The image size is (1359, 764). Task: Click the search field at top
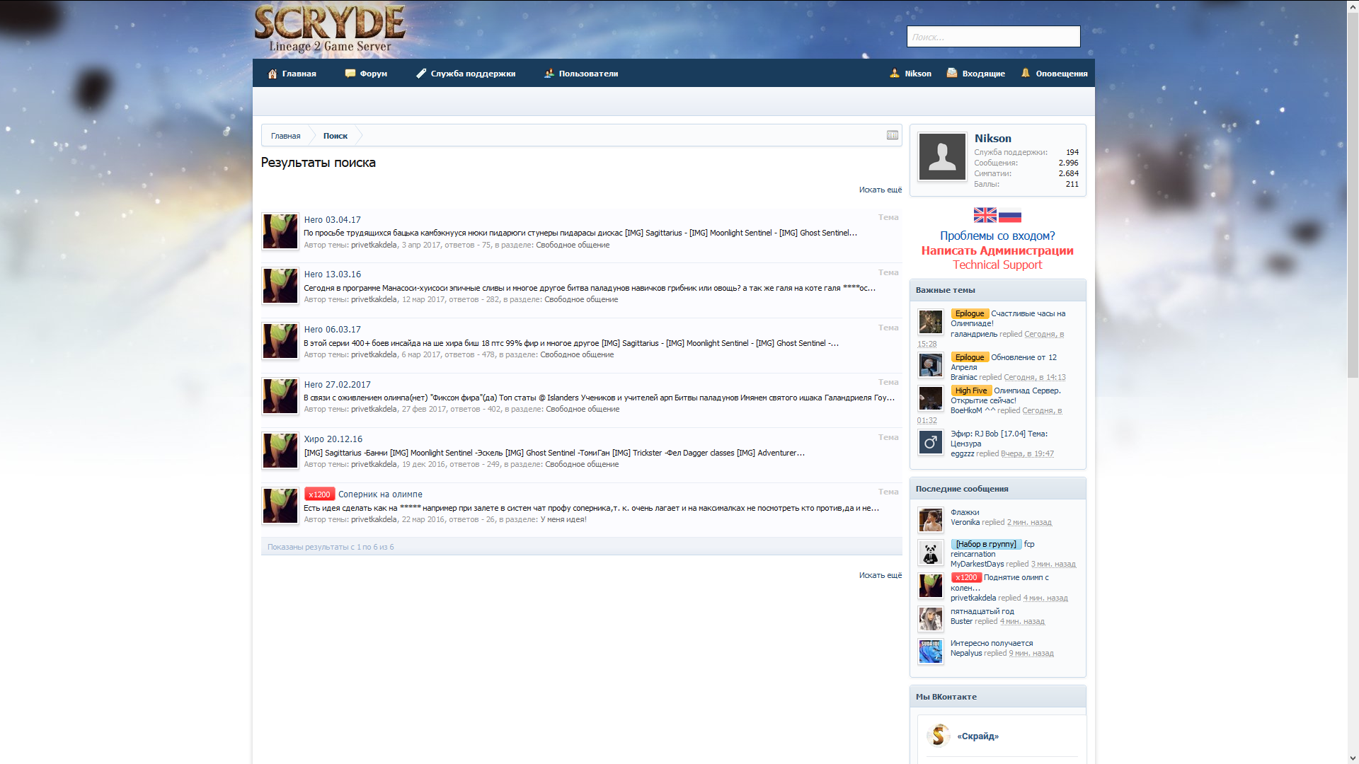993,37
